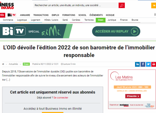The image size is (156, 113).
Task: Click the green Green breadcrumb tag
Action: [x=26, y=64]
